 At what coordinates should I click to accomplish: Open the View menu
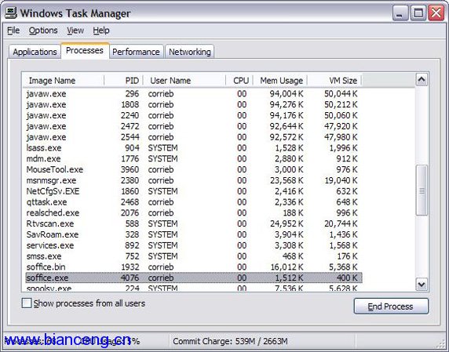(75, 31)
